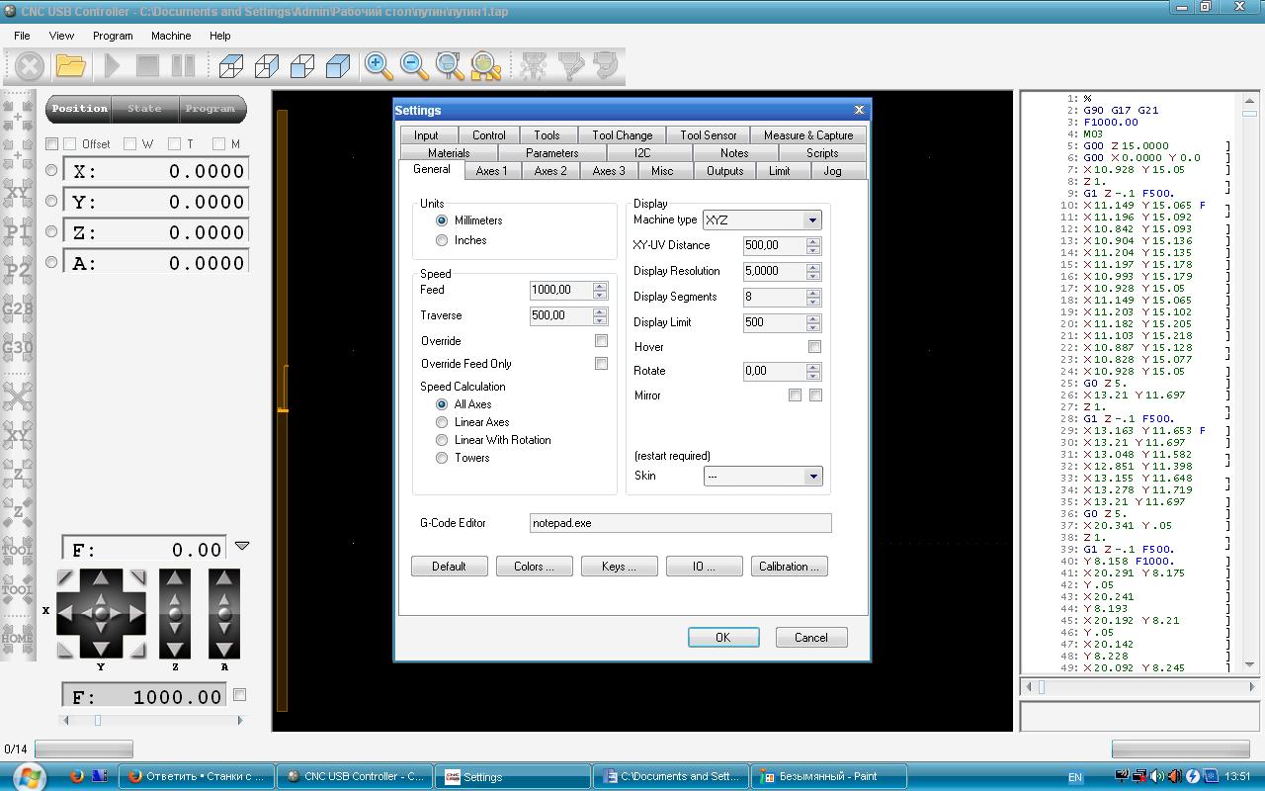The image size is (1265, 791).
Task: Enable Override Feed Only checkbox
Action: click(x=601, y=364)
